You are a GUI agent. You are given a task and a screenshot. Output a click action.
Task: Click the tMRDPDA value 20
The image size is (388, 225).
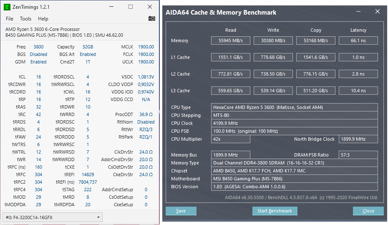88,205
